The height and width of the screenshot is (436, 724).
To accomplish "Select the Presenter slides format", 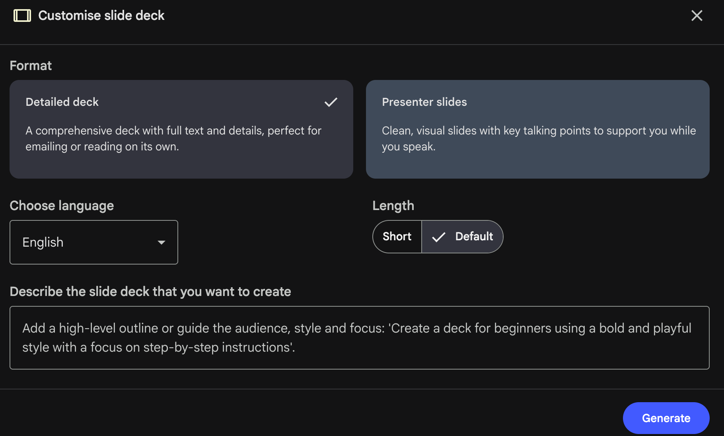I will tap(537, 129).
